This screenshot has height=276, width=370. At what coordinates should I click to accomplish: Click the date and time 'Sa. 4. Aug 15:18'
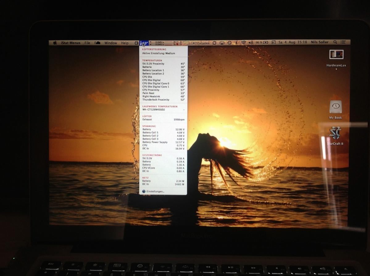point(293,42)
